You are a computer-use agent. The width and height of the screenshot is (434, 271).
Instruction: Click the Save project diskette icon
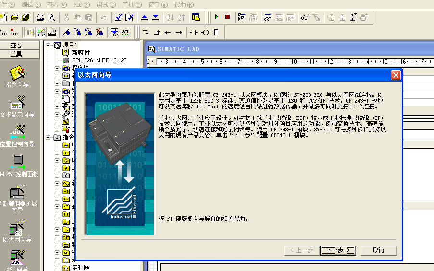click(25, 18)
